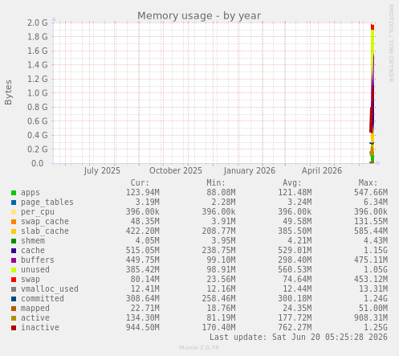Click the 'per_cpu' legend label
Viewport: 399px width, 356px height.
pyautogui.click(x=38, y=212)
